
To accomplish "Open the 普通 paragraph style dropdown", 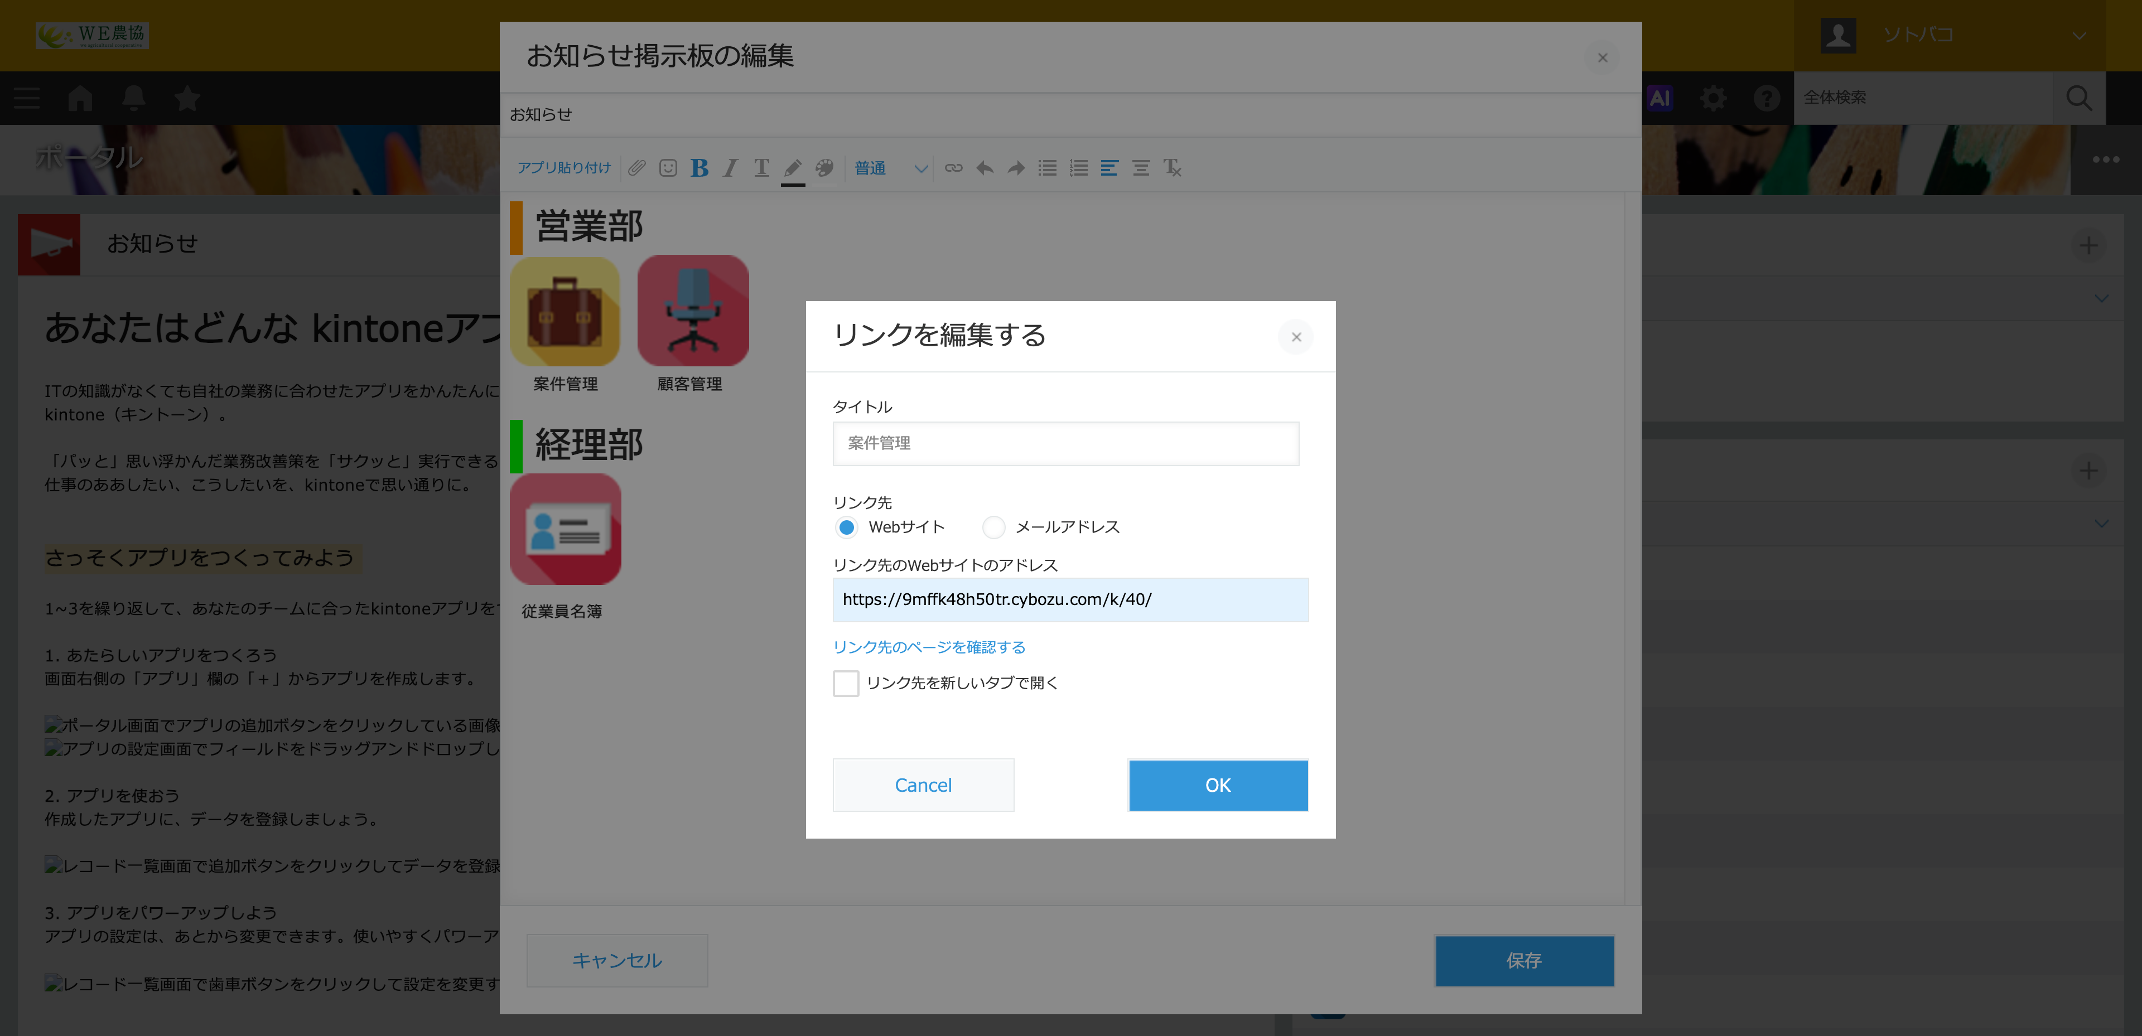I will (890, 168).
